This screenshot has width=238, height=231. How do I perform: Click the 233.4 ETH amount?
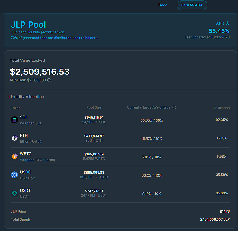[x=94, y=140]
